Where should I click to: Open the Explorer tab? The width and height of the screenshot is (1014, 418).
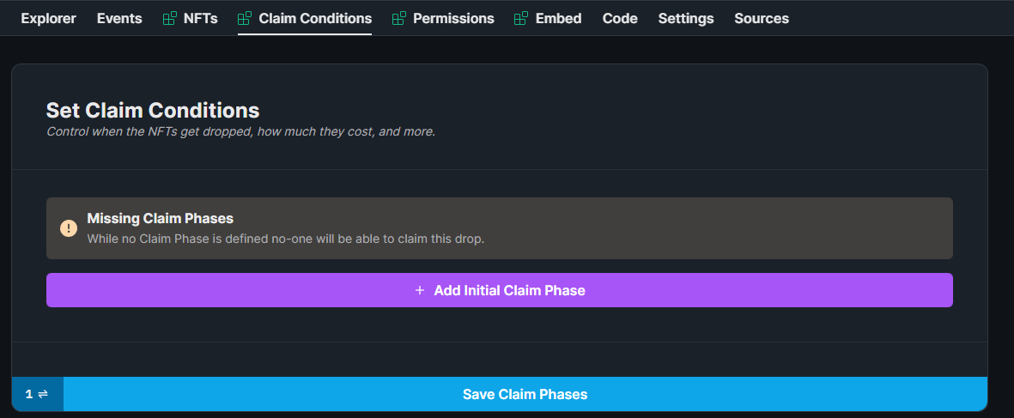48,19
